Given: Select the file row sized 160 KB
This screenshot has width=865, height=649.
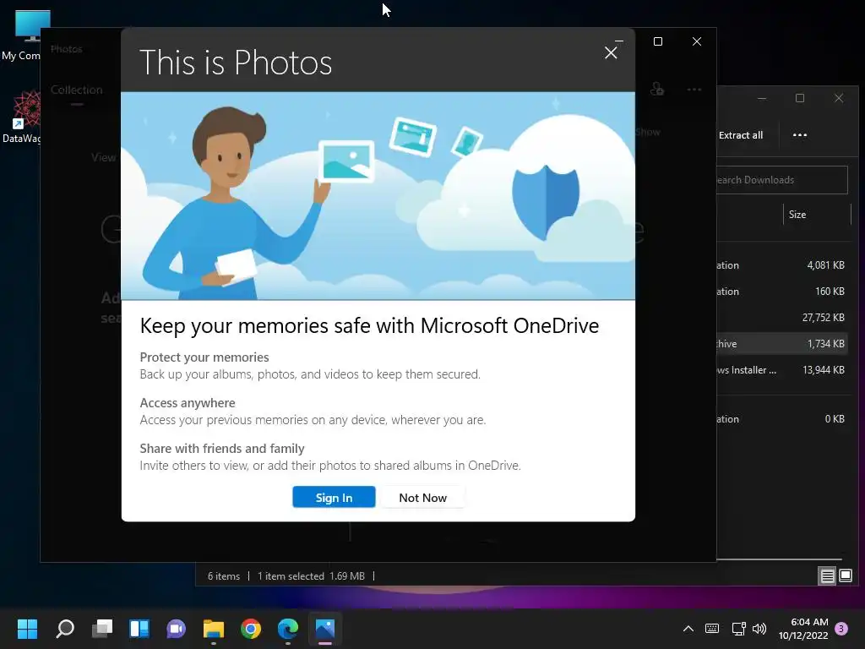Looking at the screenshot, I should point(781,292).
